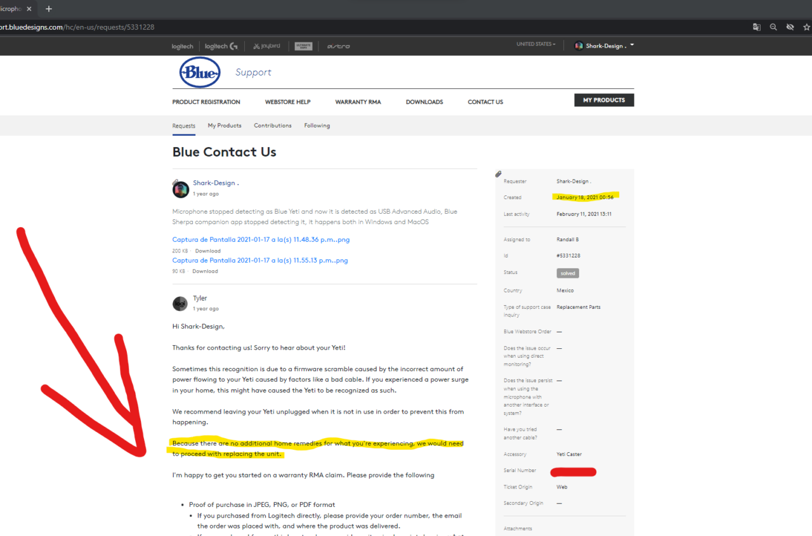Image resolution: width=812 pixels, height=536 pixels.
Task: Click the ticket Id #5331228 text
Action: tap(568, 256)
